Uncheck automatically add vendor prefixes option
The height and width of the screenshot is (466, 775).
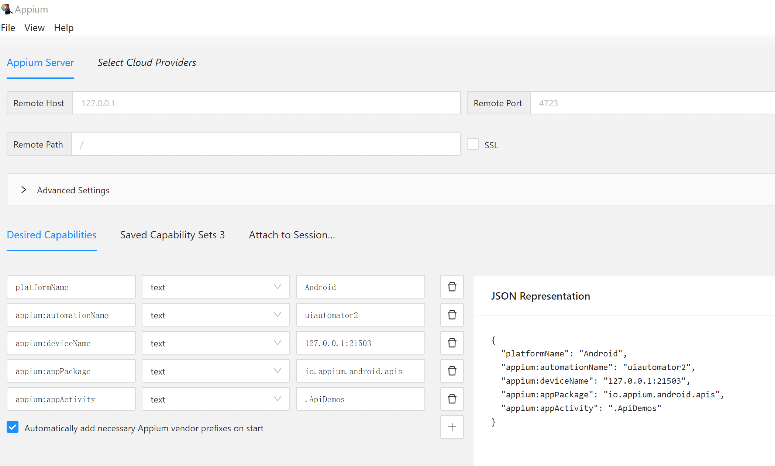coord(13,427)
